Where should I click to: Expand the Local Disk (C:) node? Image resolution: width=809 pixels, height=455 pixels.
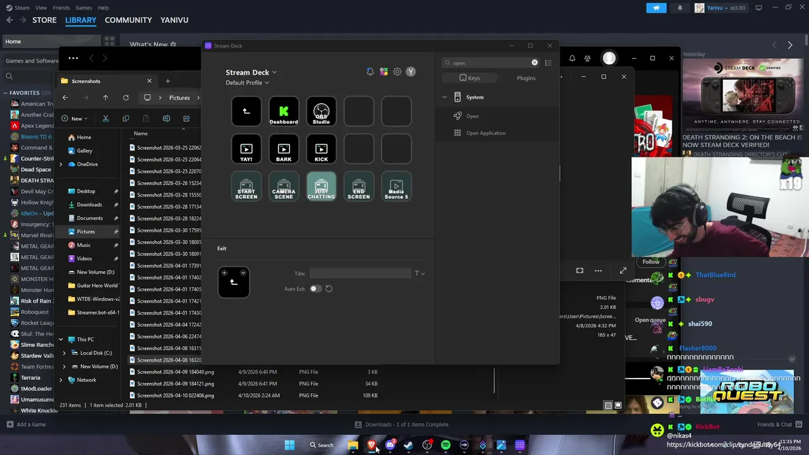[x=64, y=353]
